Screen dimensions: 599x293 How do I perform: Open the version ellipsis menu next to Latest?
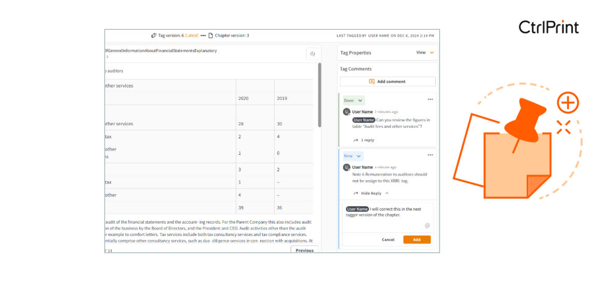coord(203,36)
